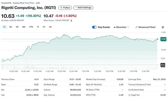Image resolution: width=167 pixels, height=98 pixels.
Task: Show the 5Y chart range
Action: pyautogui.click(x=44, y=27)
